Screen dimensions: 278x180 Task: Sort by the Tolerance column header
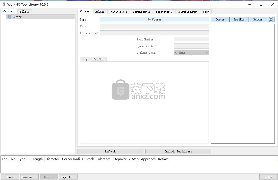pos(103,159)
